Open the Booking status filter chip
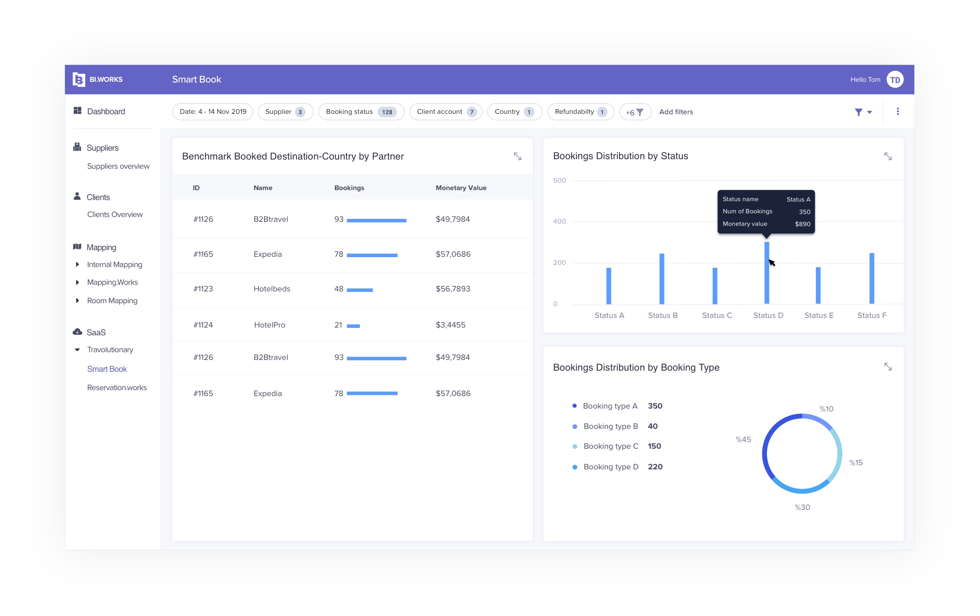The image size is (980, 616). coord(361,112)
